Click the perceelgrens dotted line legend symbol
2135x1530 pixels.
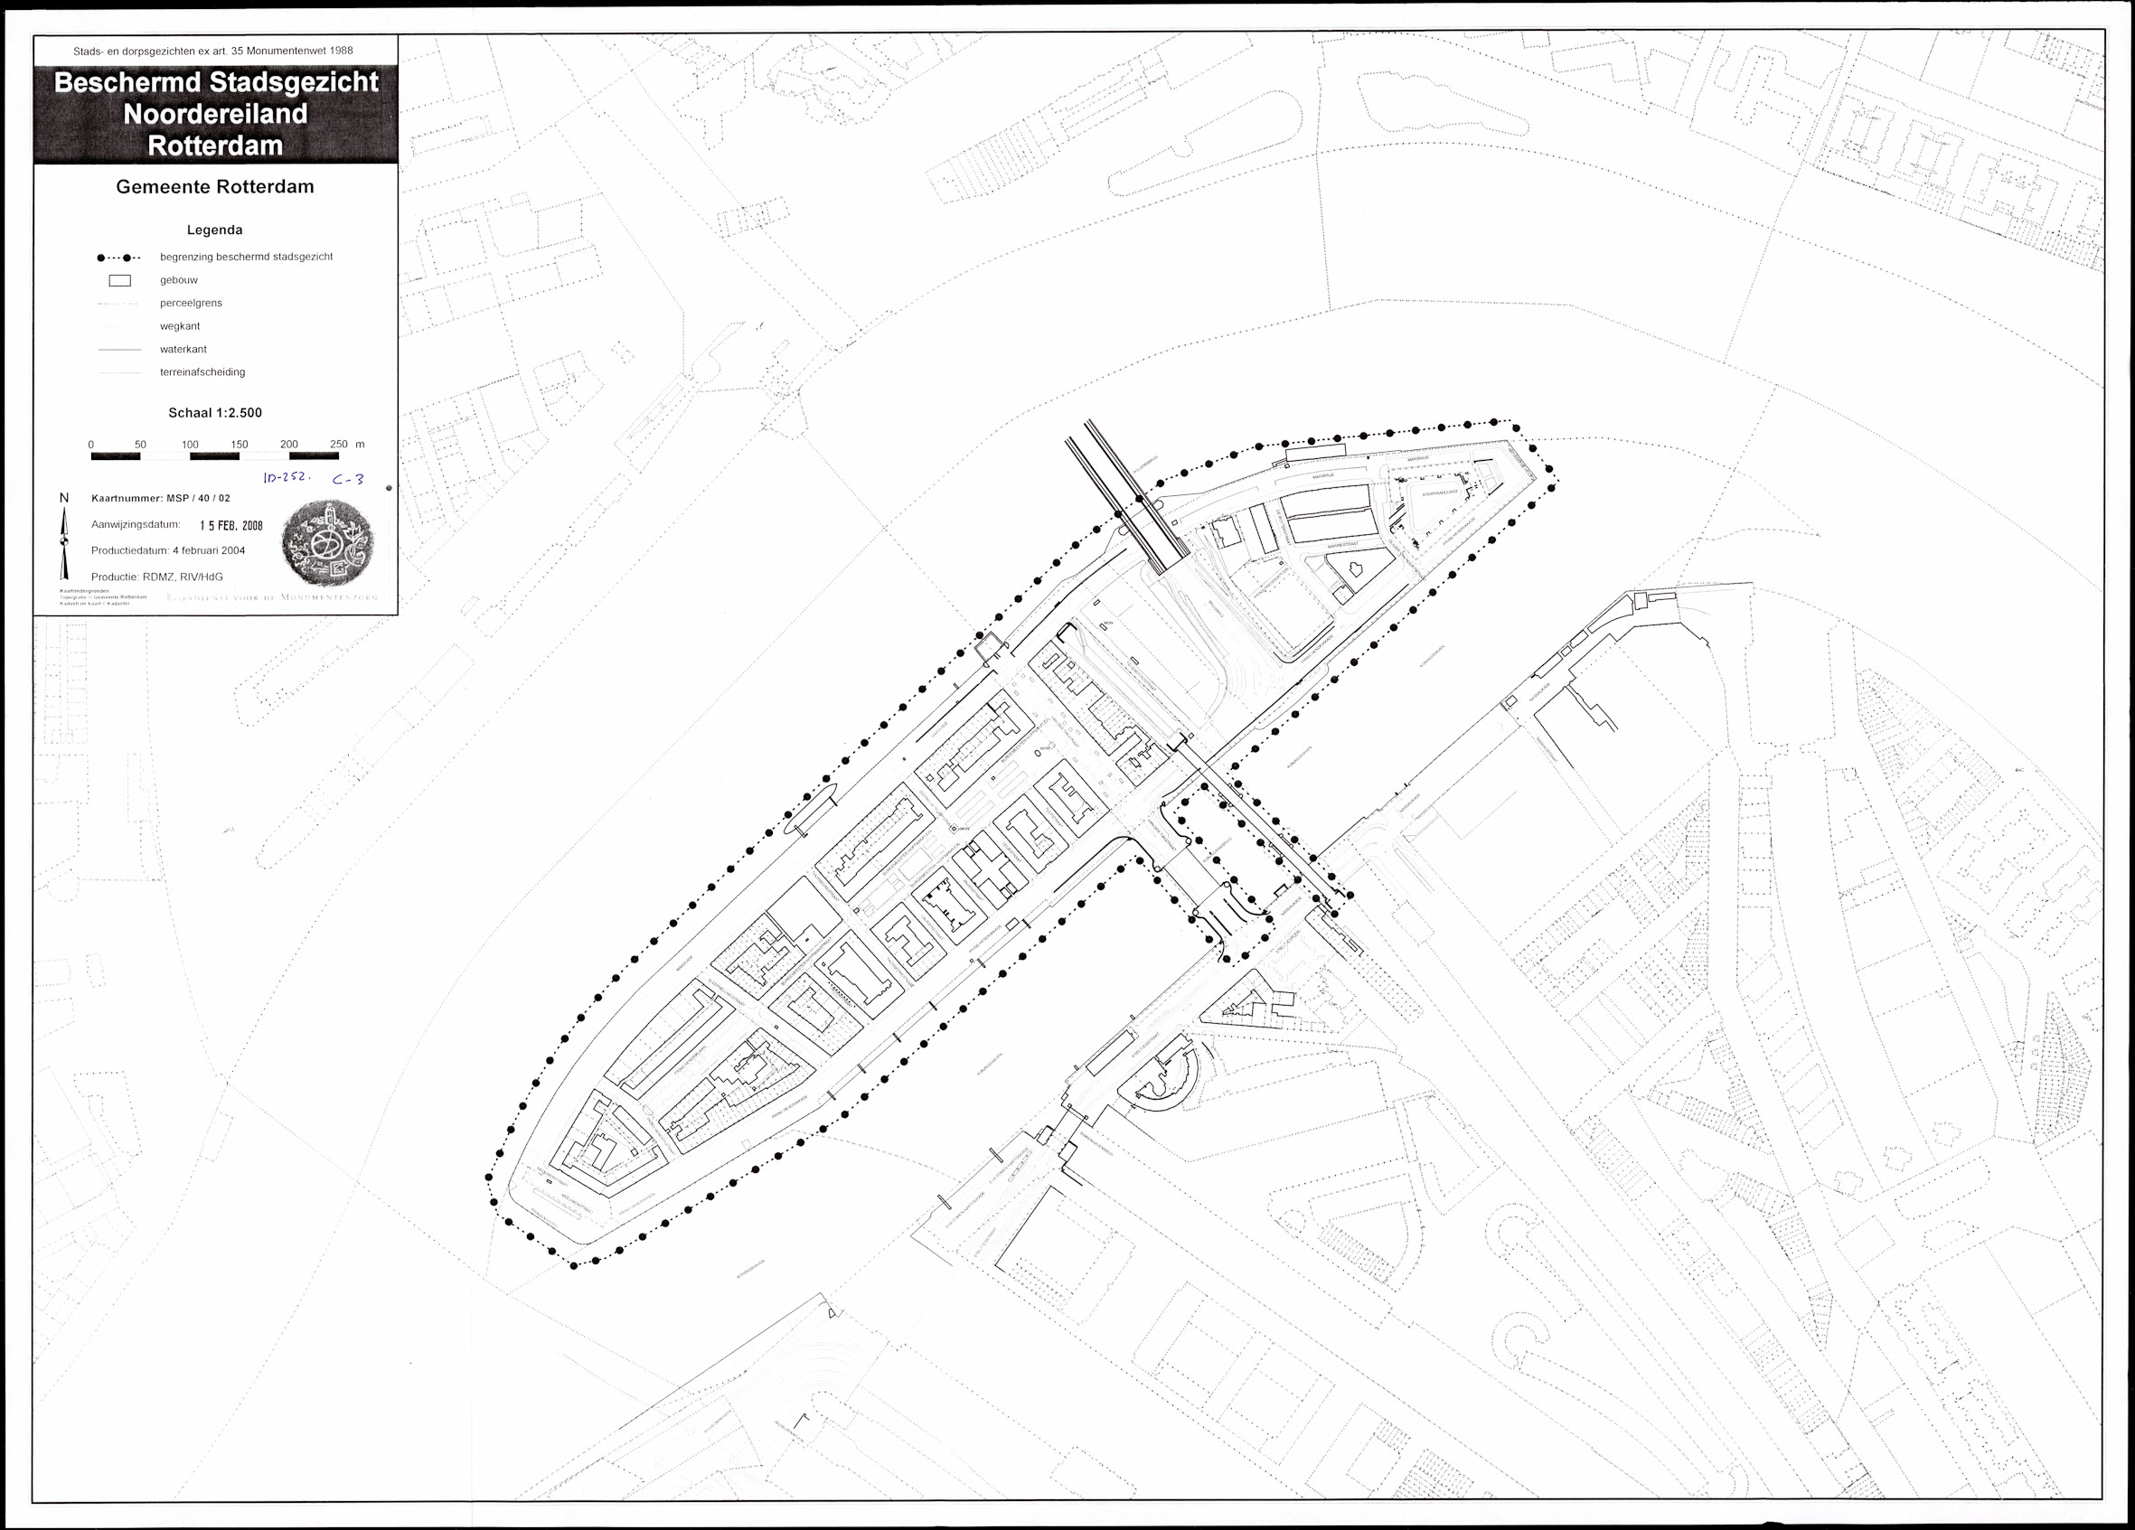click(118, 303)
